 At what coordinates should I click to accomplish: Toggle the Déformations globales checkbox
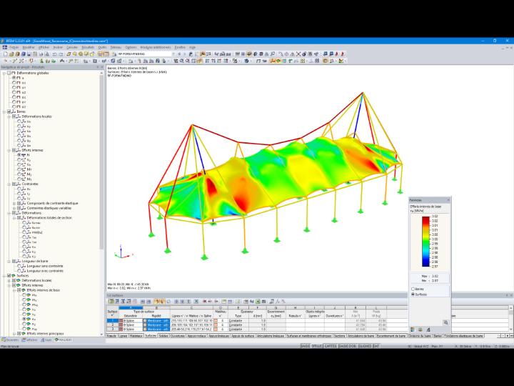click(9, 73)
